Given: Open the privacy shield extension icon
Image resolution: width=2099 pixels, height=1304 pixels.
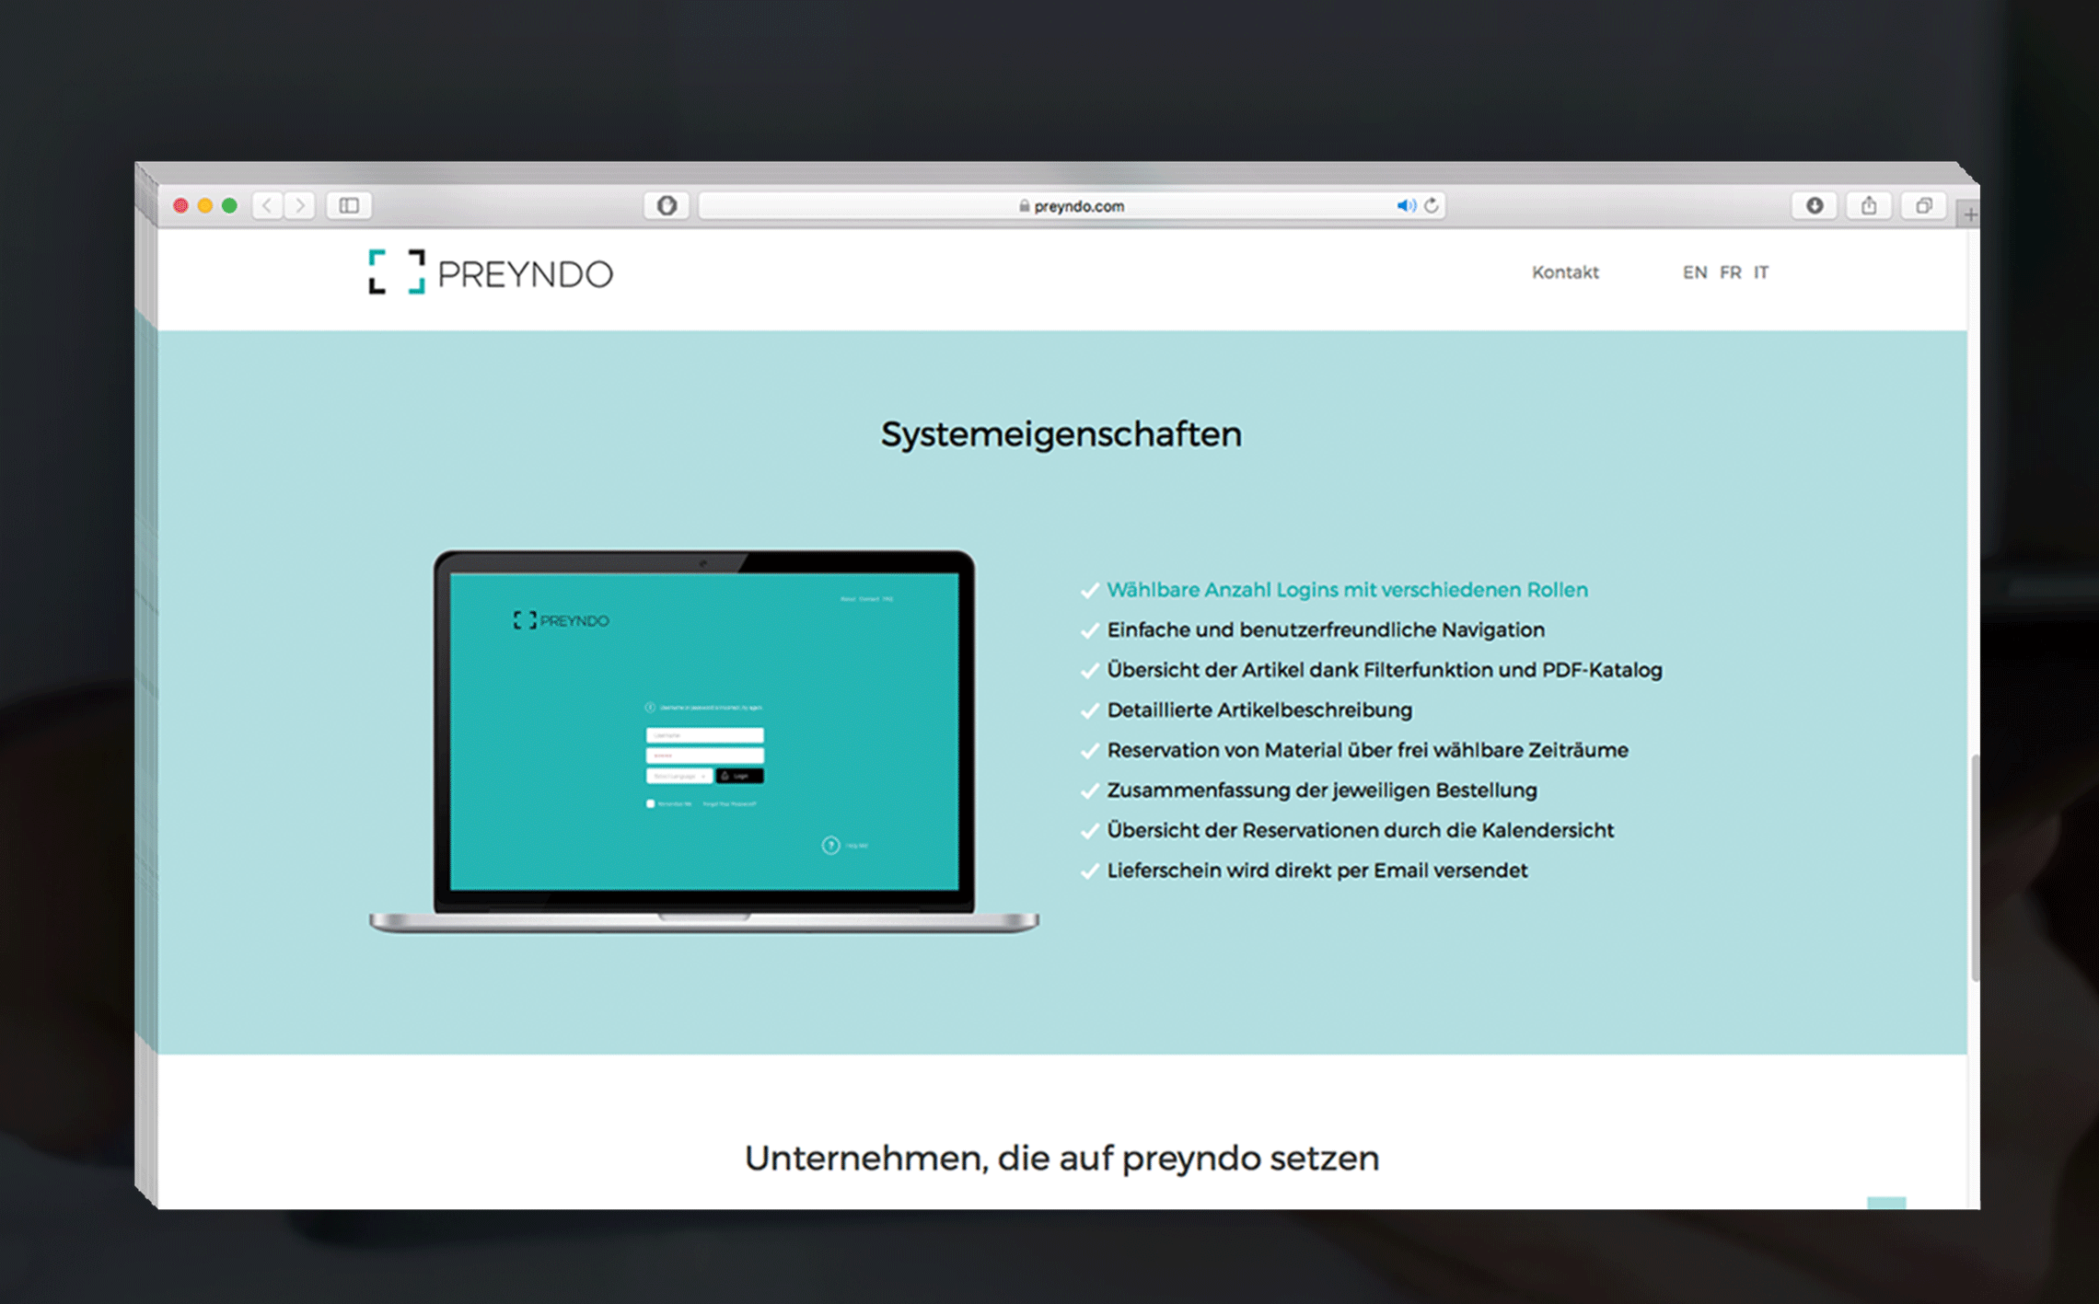Looking at the screenshot, I should 667,205.
